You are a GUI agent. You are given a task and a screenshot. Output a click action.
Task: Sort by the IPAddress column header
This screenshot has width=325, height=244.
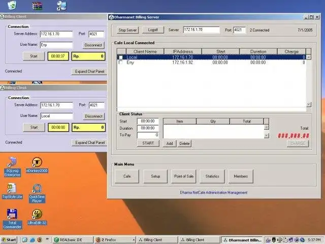[x=183, y=51]
